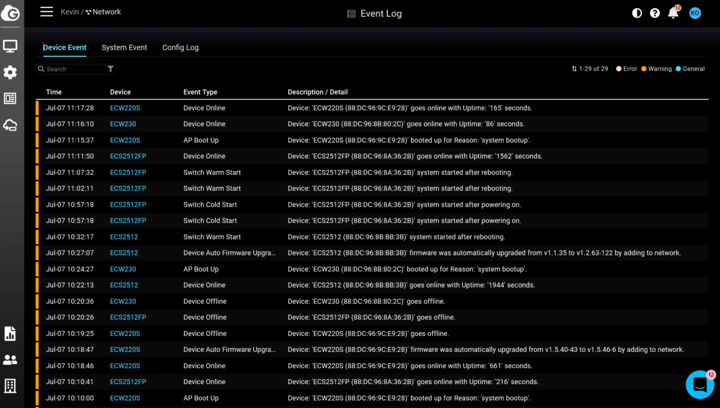Open ECS2512 link at 10:22:13

click(124, 285)
